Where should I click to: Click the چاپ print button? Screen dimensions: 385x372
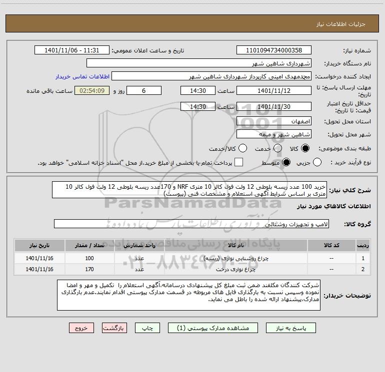click(x=147, y=328)
